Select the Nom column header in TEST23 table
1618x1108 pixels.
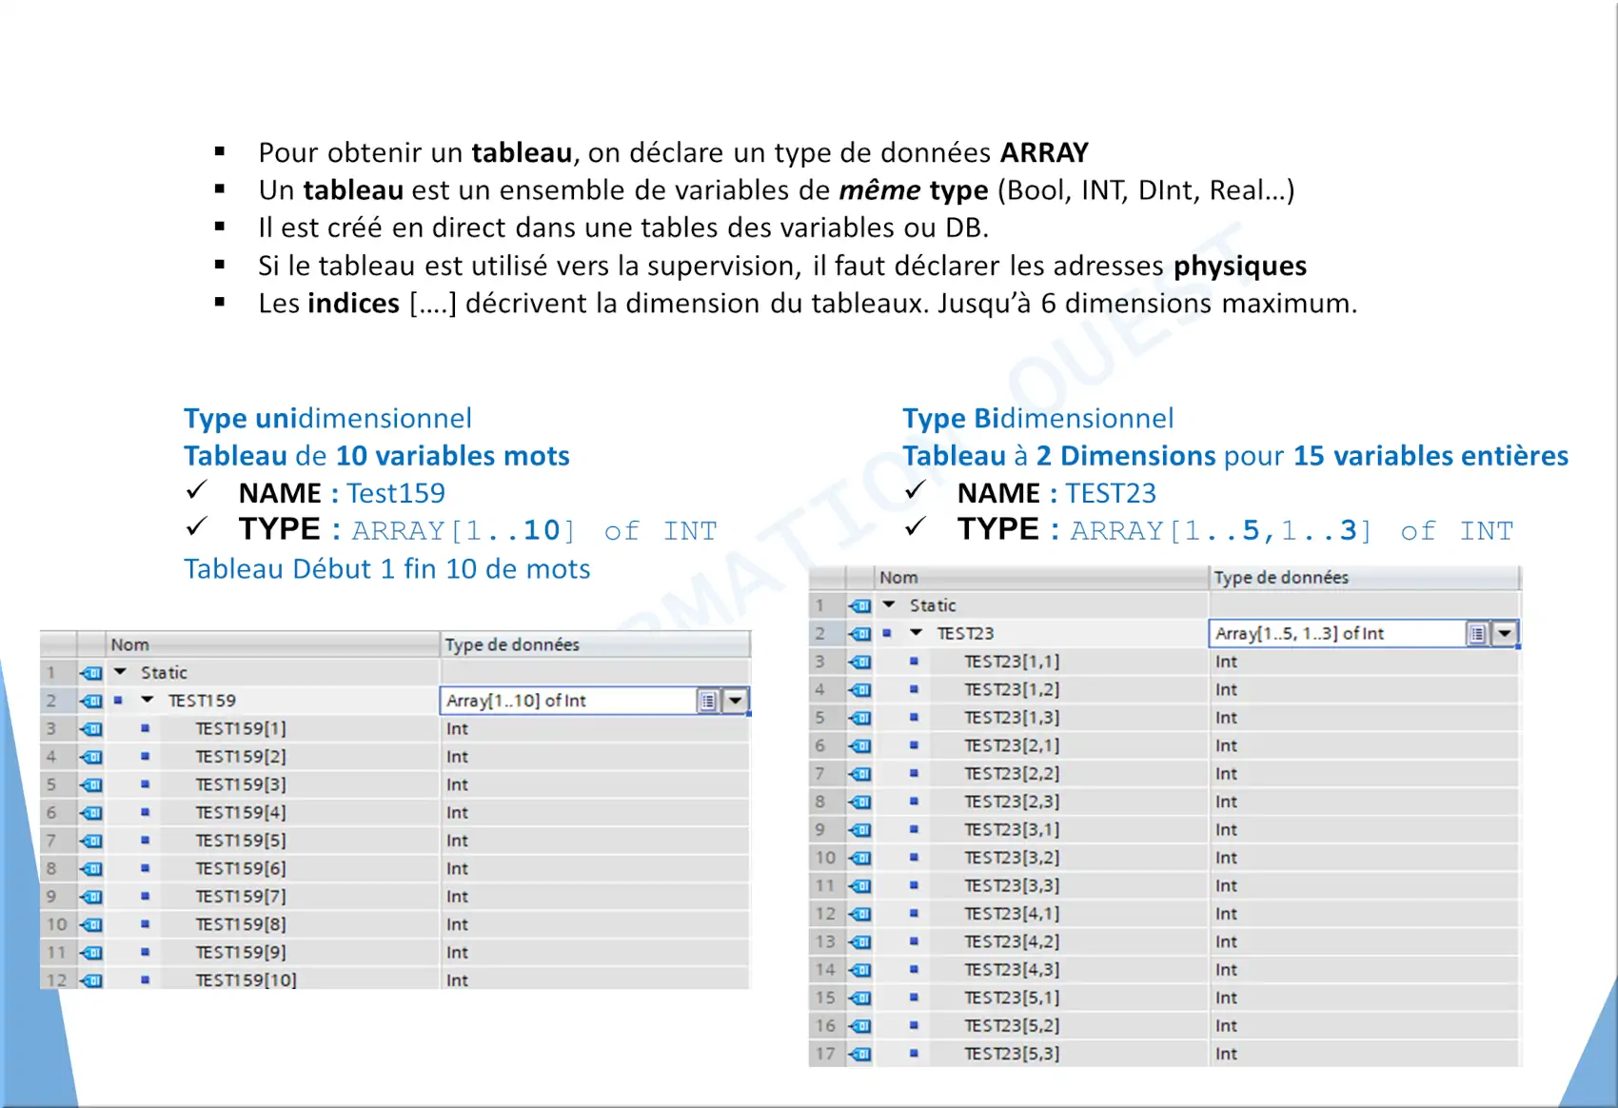[x=1041, y=577]
